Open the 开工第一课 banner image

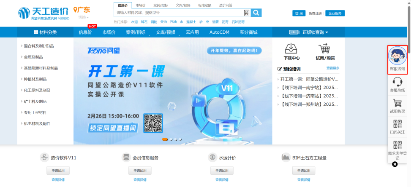click(x=173, y=91)
